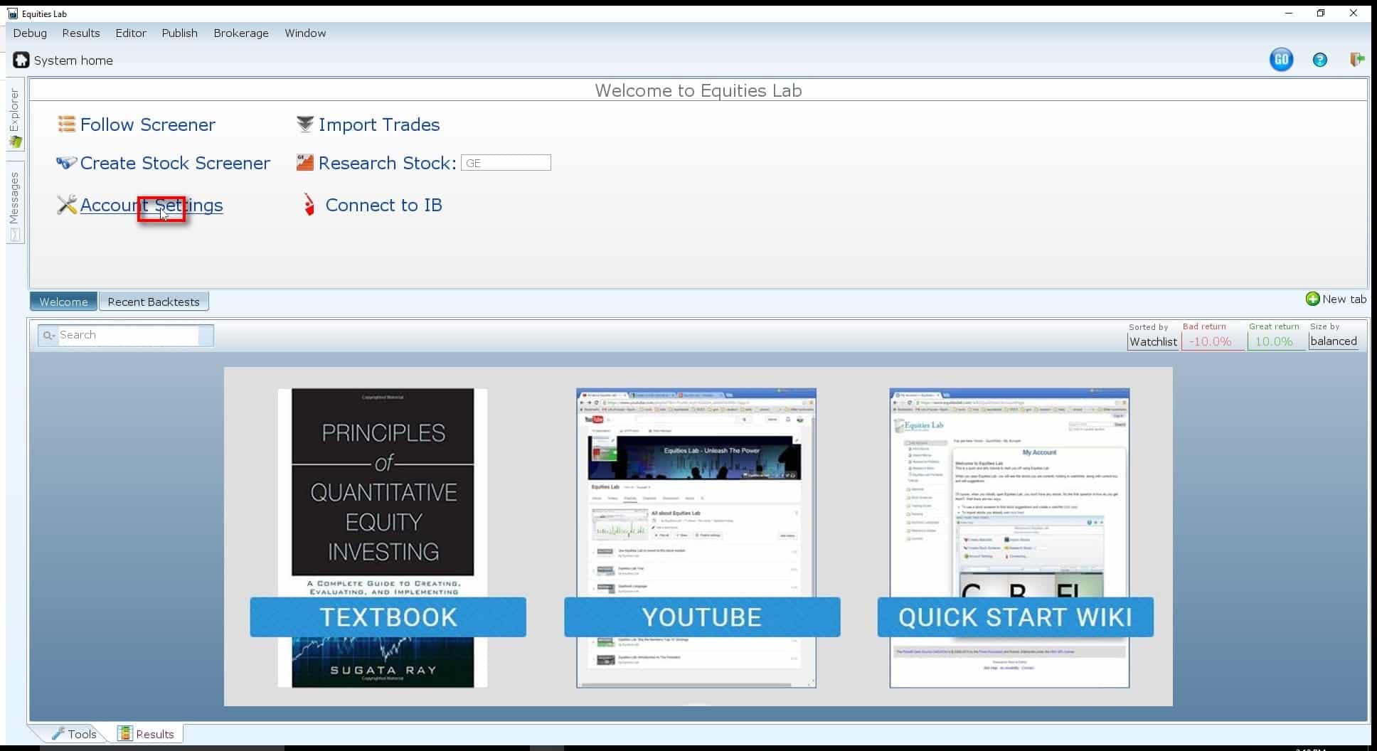This screenshot has height=751, width=1377.
Task: Click the Welcome to Equities Lab heading
Action: [x=698, y=90]
